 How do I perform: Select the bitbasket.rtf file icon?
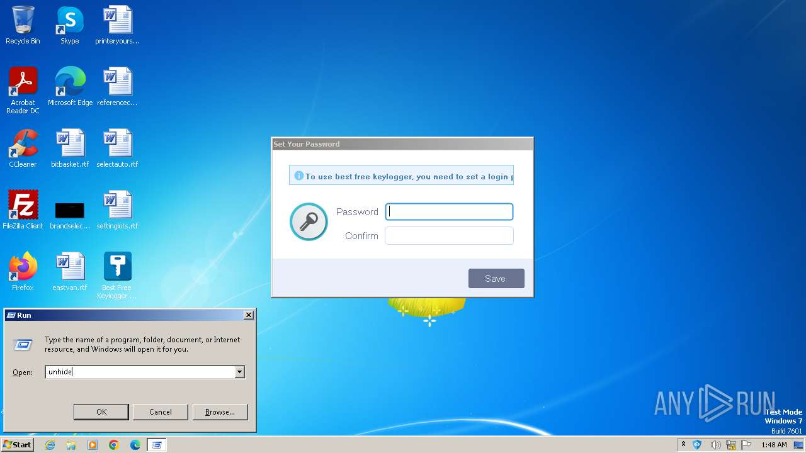click(x=70, y=148)
